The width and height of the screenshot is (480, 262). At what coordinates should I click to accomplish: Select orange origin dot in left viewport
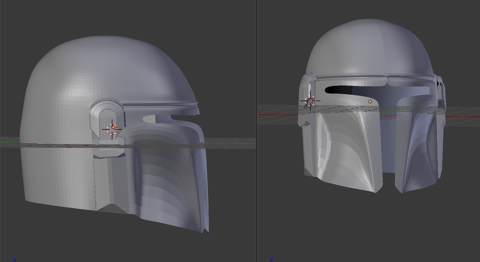pyautogui.click(x=113, y=127)
